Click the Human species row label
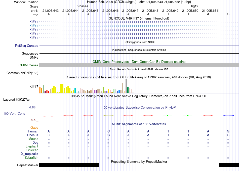 point(33,131)
